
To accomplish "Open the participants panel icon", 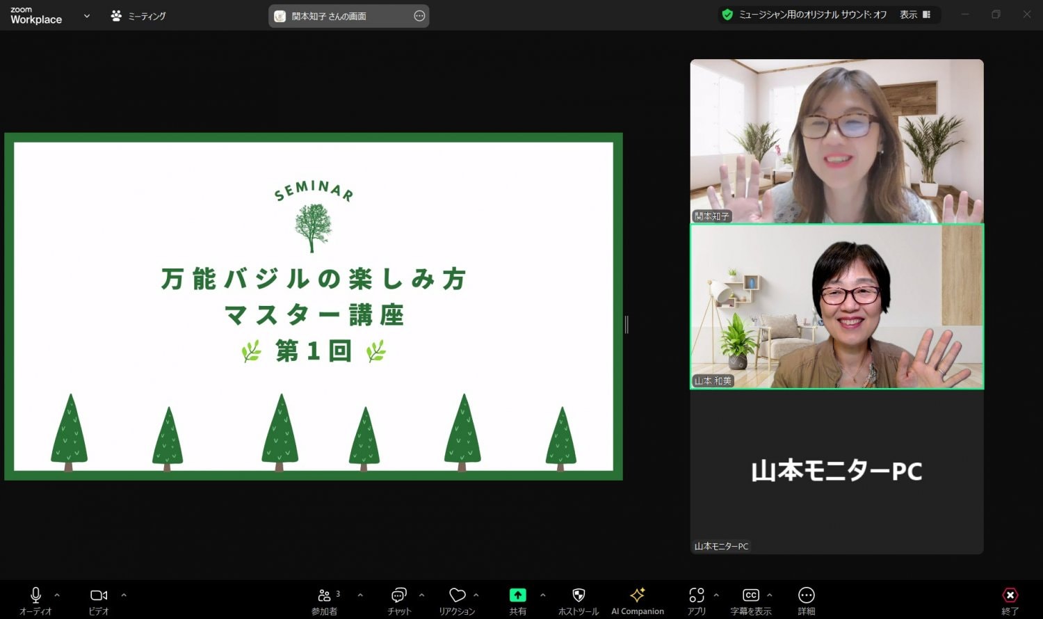I will [x=324, y=596].
